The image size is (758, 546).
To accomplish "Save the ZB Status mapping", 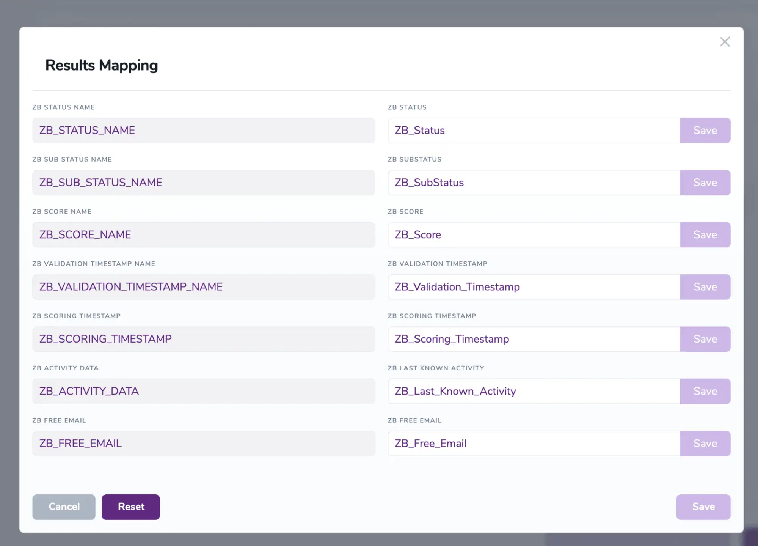I will tap(705, 130).
